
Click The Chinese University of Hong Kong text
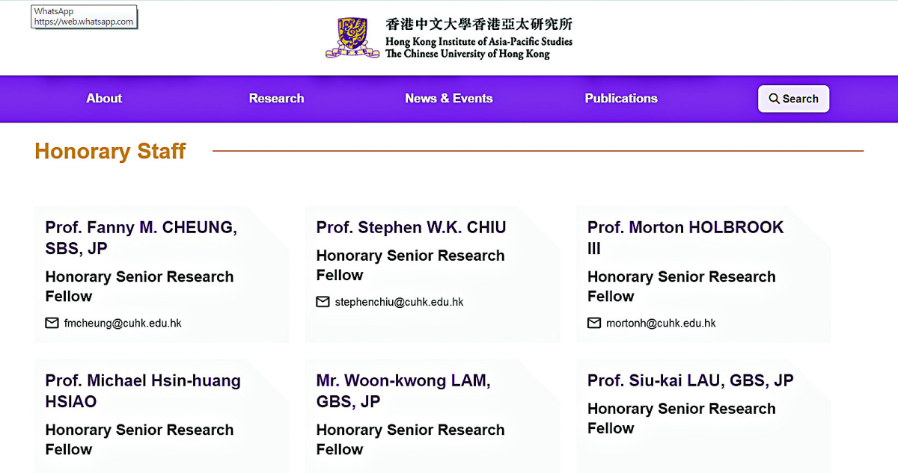[468, 54]
